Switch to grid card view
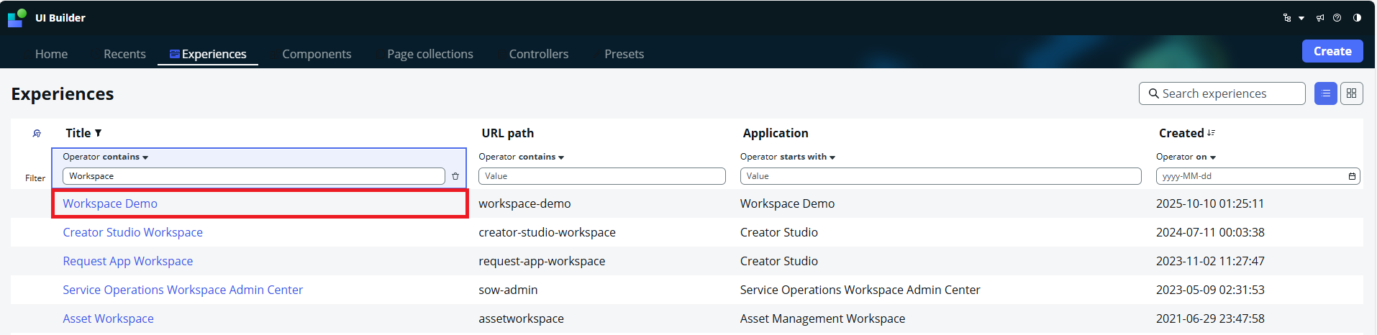The width and height of the screenshot is (1377, 335). click(x=1351, y=93)
